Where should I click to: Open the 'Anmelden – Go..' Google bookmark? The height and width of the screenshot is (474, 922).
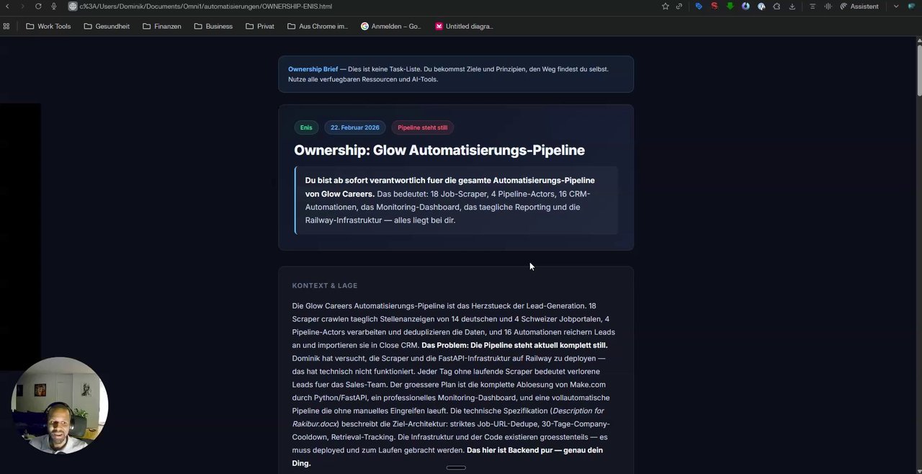(x=391, y=26)
